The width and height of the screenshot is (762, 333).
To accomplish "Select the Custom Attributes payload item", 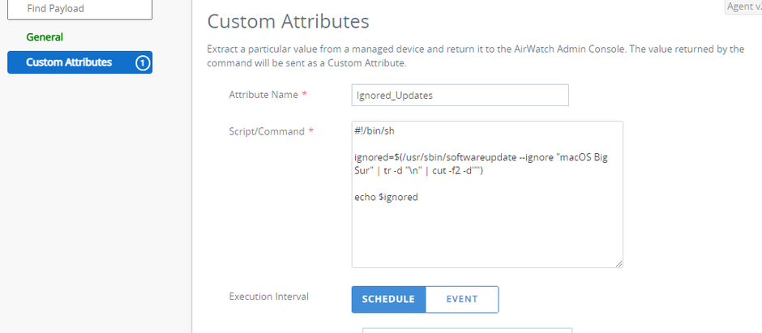I will (x=79, y=62).
